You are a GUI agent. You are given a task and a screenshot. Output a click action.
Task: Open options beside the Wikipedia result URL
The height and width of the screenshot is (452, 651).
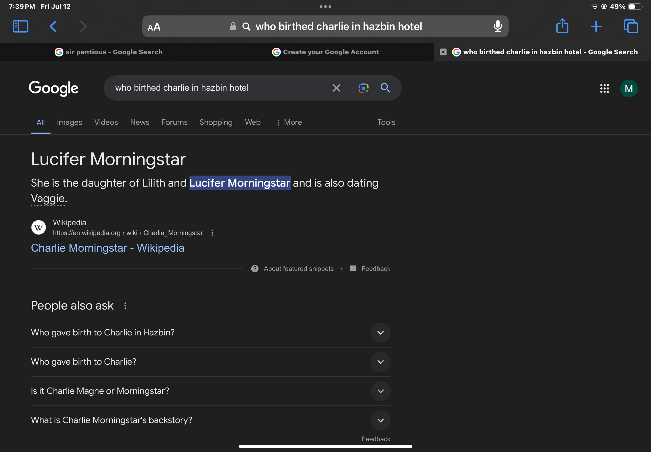pos(212,233)
